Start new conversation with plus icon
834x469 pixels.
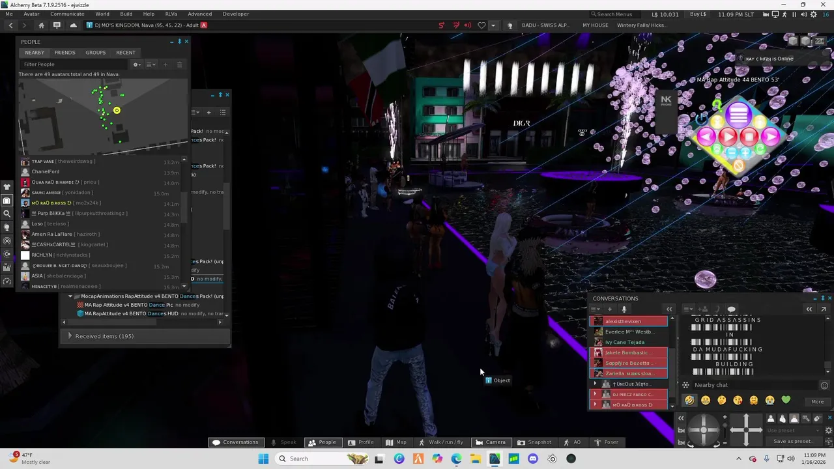(609, 309)
